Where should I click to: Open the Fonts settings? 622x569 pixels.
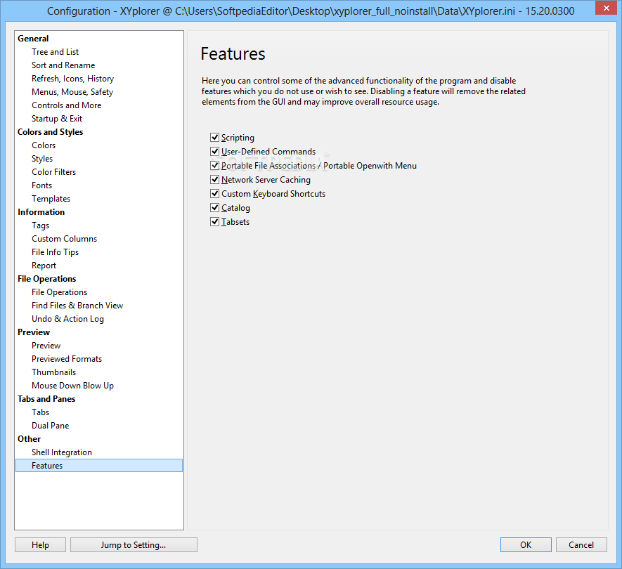(41, 185)
